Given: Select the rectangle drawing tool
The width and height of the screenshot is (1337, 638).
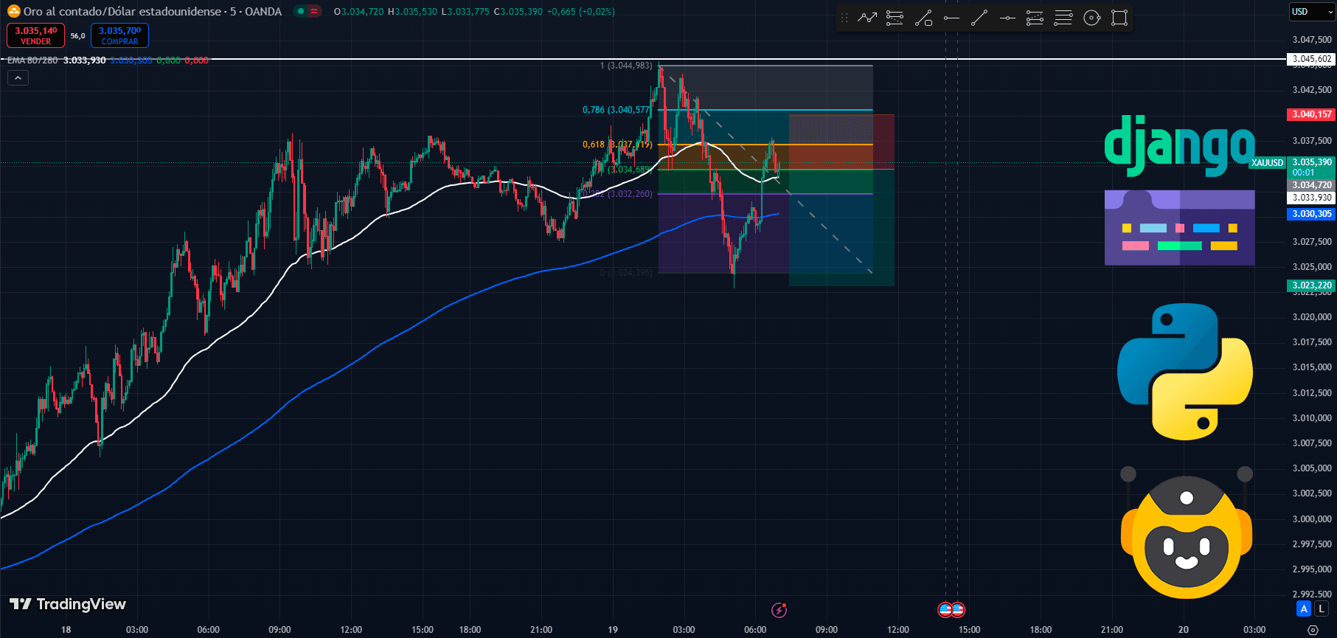Looking at the screenshot, I should point(1119,18).
